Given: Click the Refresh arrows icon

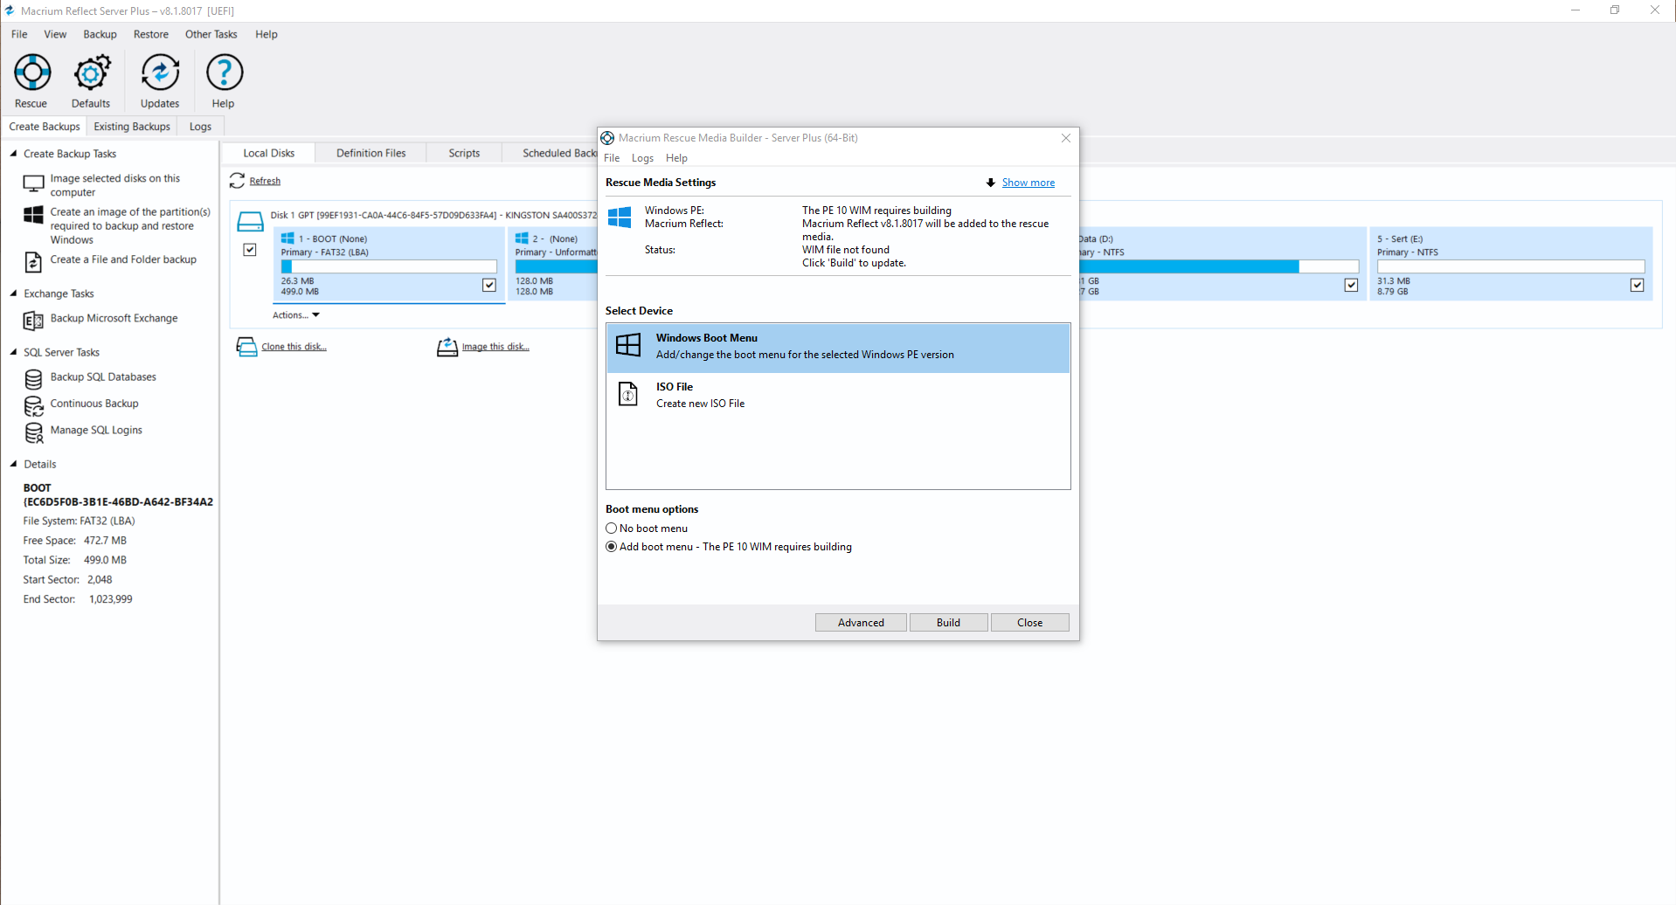Looking at the screenshot, I should [x=237, y=181].
